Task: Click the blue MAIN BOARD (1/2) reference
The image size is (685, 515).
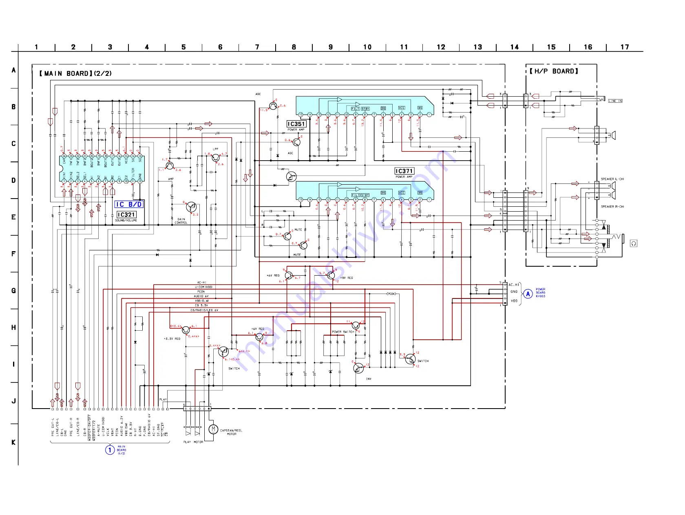Action: tap(122, 450)
